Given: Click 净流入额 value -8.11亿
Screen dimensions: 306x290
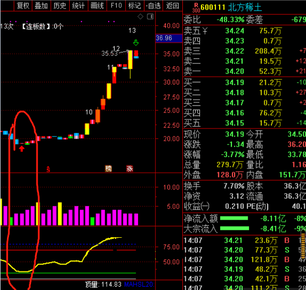Looking at the screenshot, I should coord(273,219).
